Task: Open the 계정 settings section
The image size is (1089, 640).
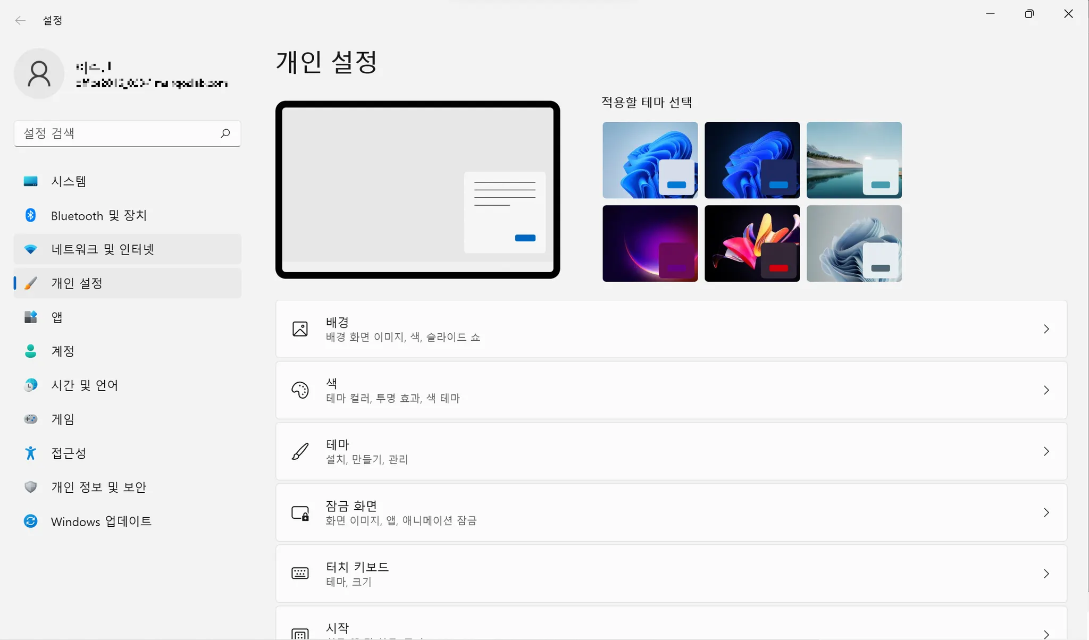Action: (x=63, y=351)
